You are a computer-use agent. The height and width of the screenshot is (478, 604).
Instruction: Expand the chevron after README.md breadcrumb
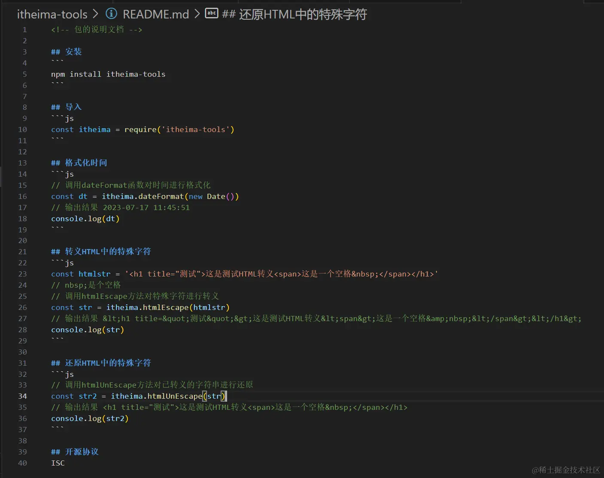(x=197, y=14)
